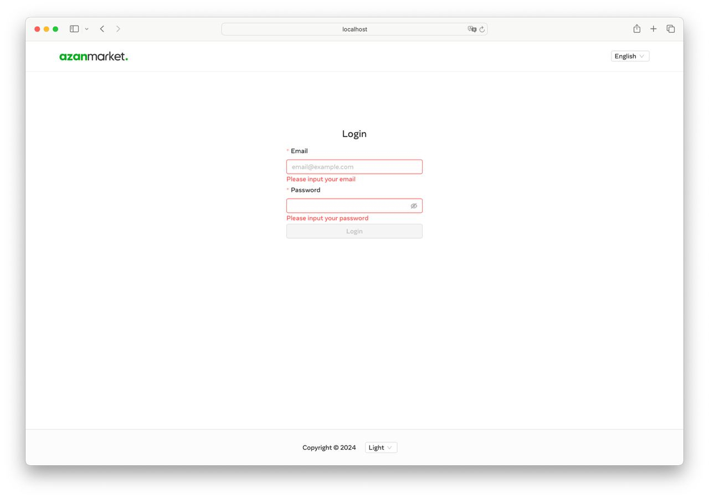Screen dimensions: 709x499
Task: Click the back navigation arrow
Action: point(102,28)
